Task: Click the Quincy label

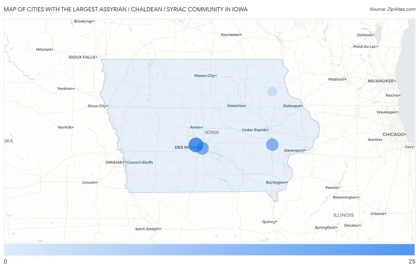Action: click(x=269, y=221)
